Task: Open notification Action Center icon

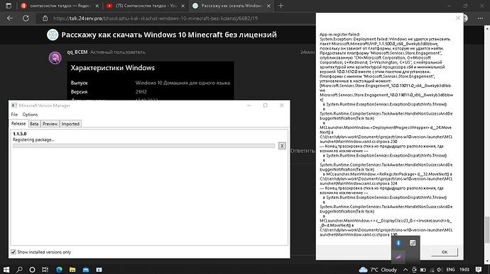Action: click(x=479, y=270)
